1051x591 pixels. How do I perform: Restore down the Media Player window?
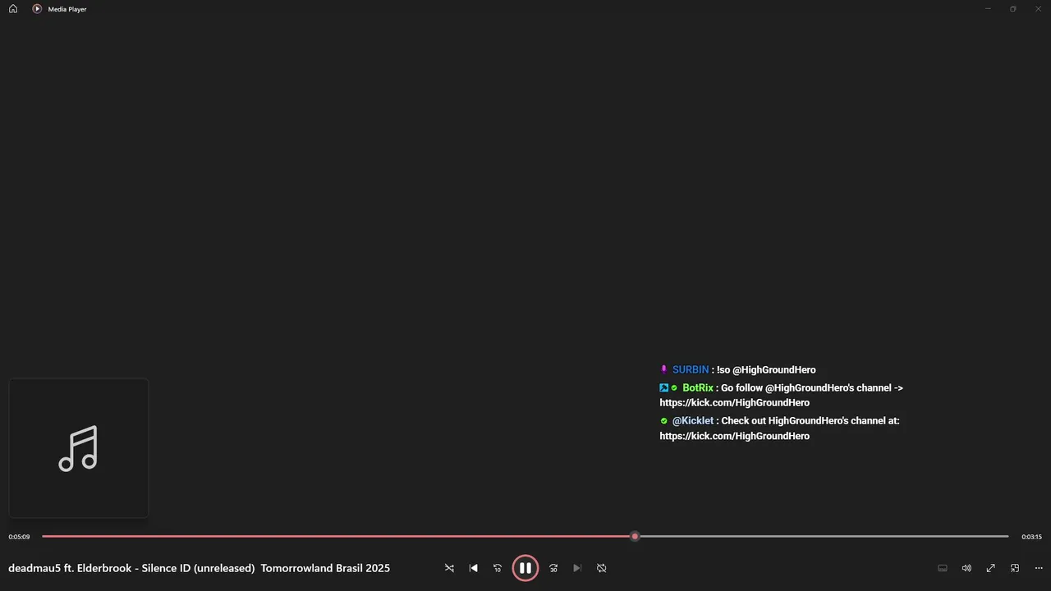click(x=1013, y=8)
